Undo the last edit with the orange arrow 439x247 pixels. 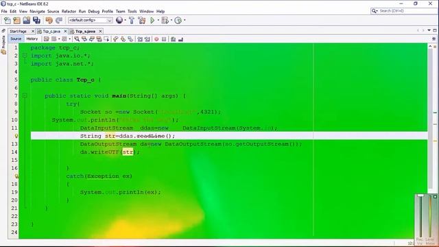[49, 20]
